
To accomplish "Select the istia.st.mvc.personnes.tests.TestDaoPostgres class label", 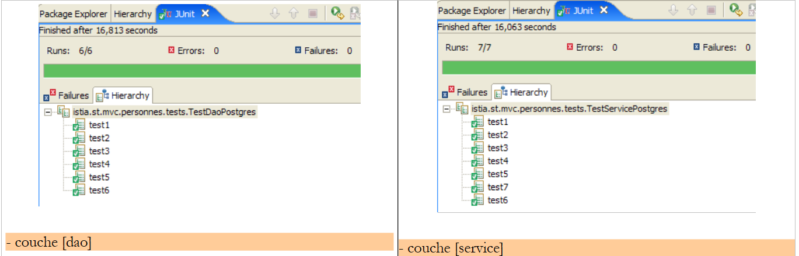I will tap(164, 112).
